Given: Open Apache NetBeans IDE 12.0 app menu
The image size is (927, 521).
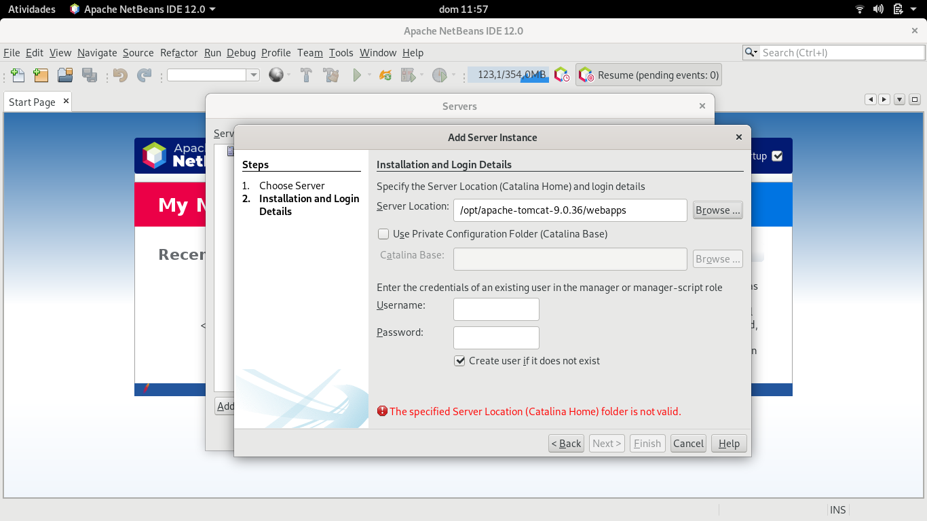Looking at the screenshot, I should pyautogui.click(x=143, y=9).
